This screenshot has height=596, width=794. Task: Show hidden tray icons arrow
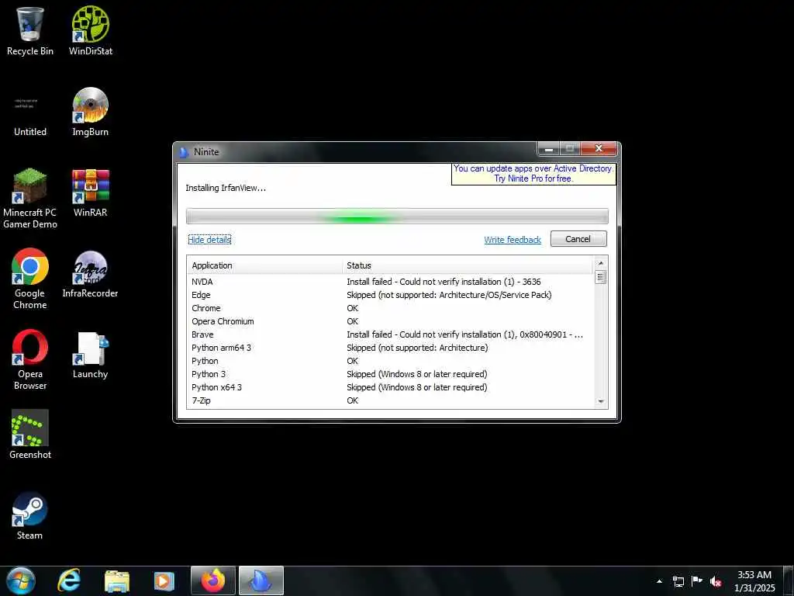pos(659,581)
